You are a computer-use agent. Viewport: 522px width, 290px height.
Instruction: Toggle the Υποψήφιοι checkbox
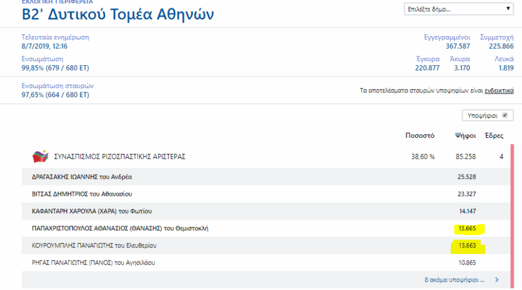(x=505, y=115)
